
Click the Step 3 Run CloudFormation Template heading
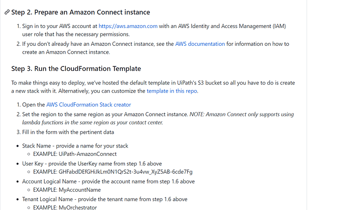[x=76, y=68]
